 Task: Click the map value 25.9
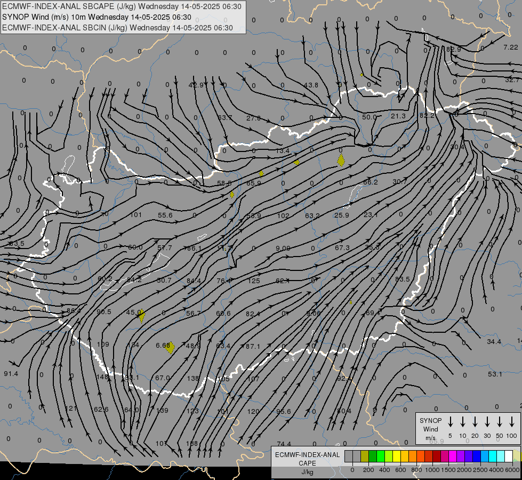[x=342, y=215]
